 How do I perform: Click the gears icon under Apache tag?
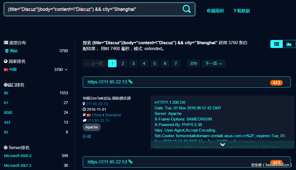[89, 136]
